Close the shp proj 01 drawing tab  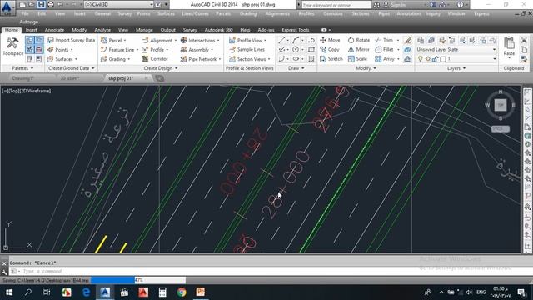pyautogui.click(x=147, y=78)
